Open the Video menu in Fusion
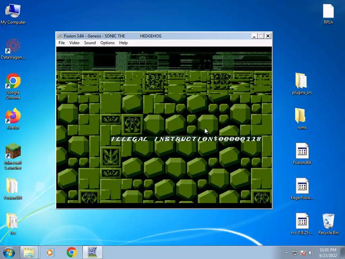The image size is (345, 259). (74, 43)
